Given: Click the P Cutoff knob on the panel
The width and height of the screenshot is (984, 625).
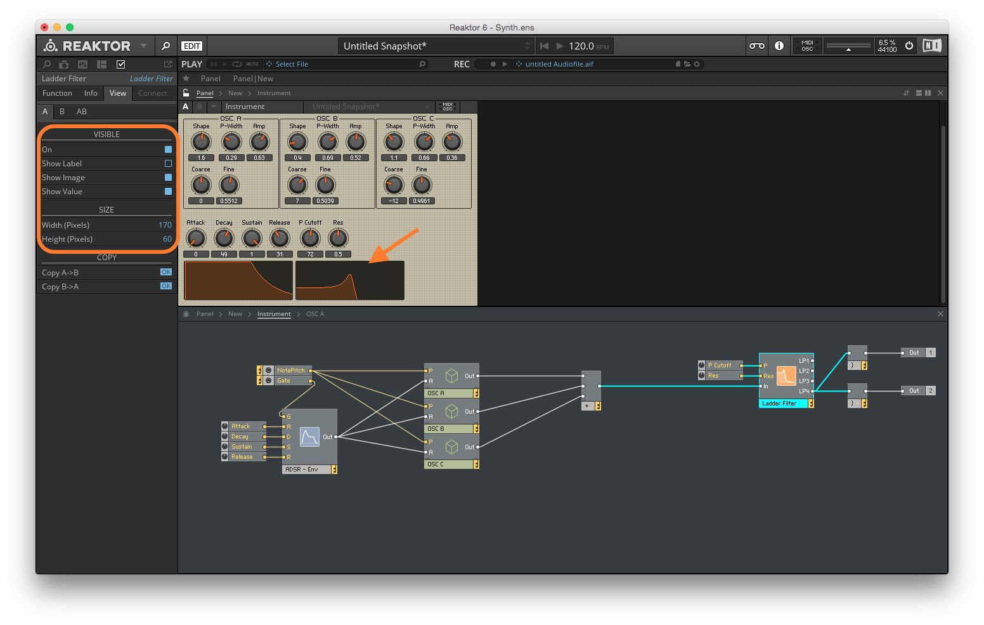Looking at the screenshot, I should [310, 238].
